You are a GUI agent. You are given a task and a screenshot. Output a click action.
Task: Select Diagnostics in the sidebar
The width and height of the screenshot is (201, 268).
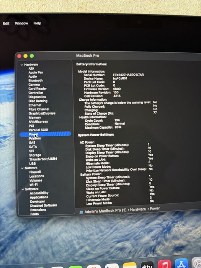pos(37,97)
